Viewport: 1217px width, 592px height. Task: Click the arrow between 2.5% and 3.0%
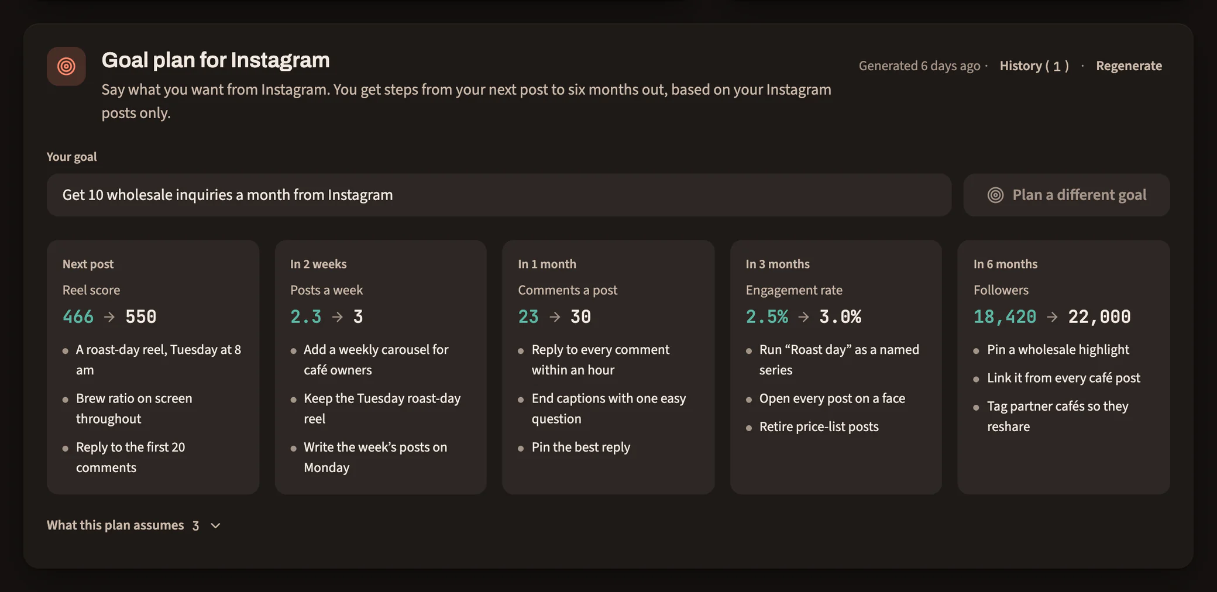tap(803, 316)
